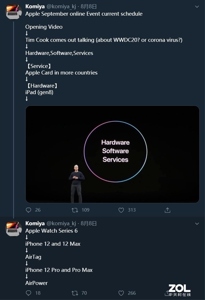Open Komiya's avatar on first tweet
Image resolution: width=205 pixels, height=300 pixels.
click(x=14, y=12)
